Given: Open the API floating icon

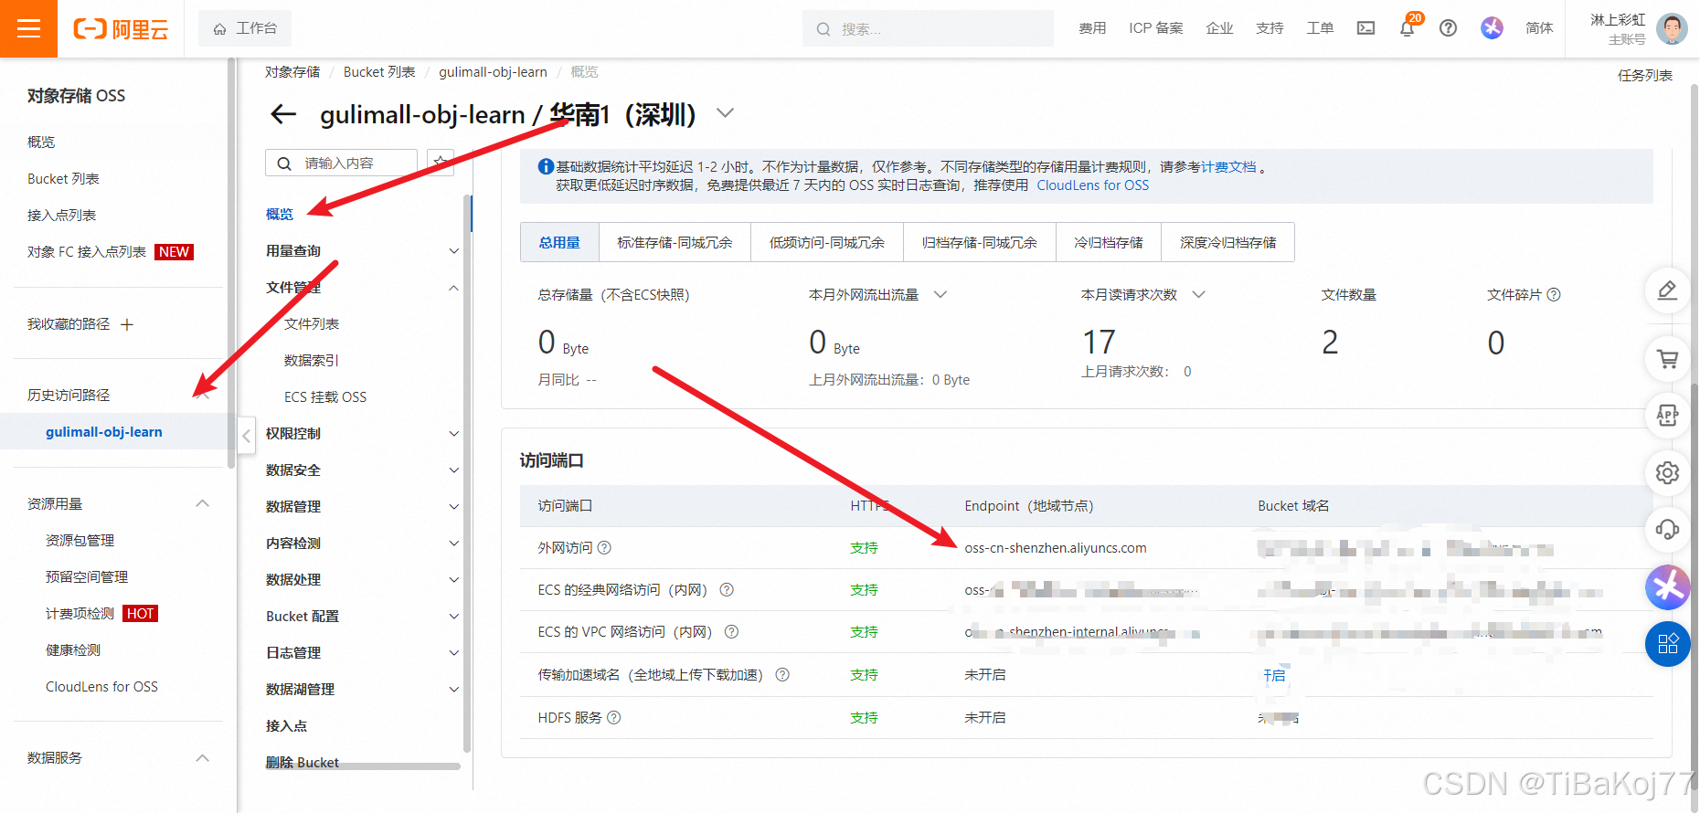Looking at the screenshot, I should (1667, 416).
